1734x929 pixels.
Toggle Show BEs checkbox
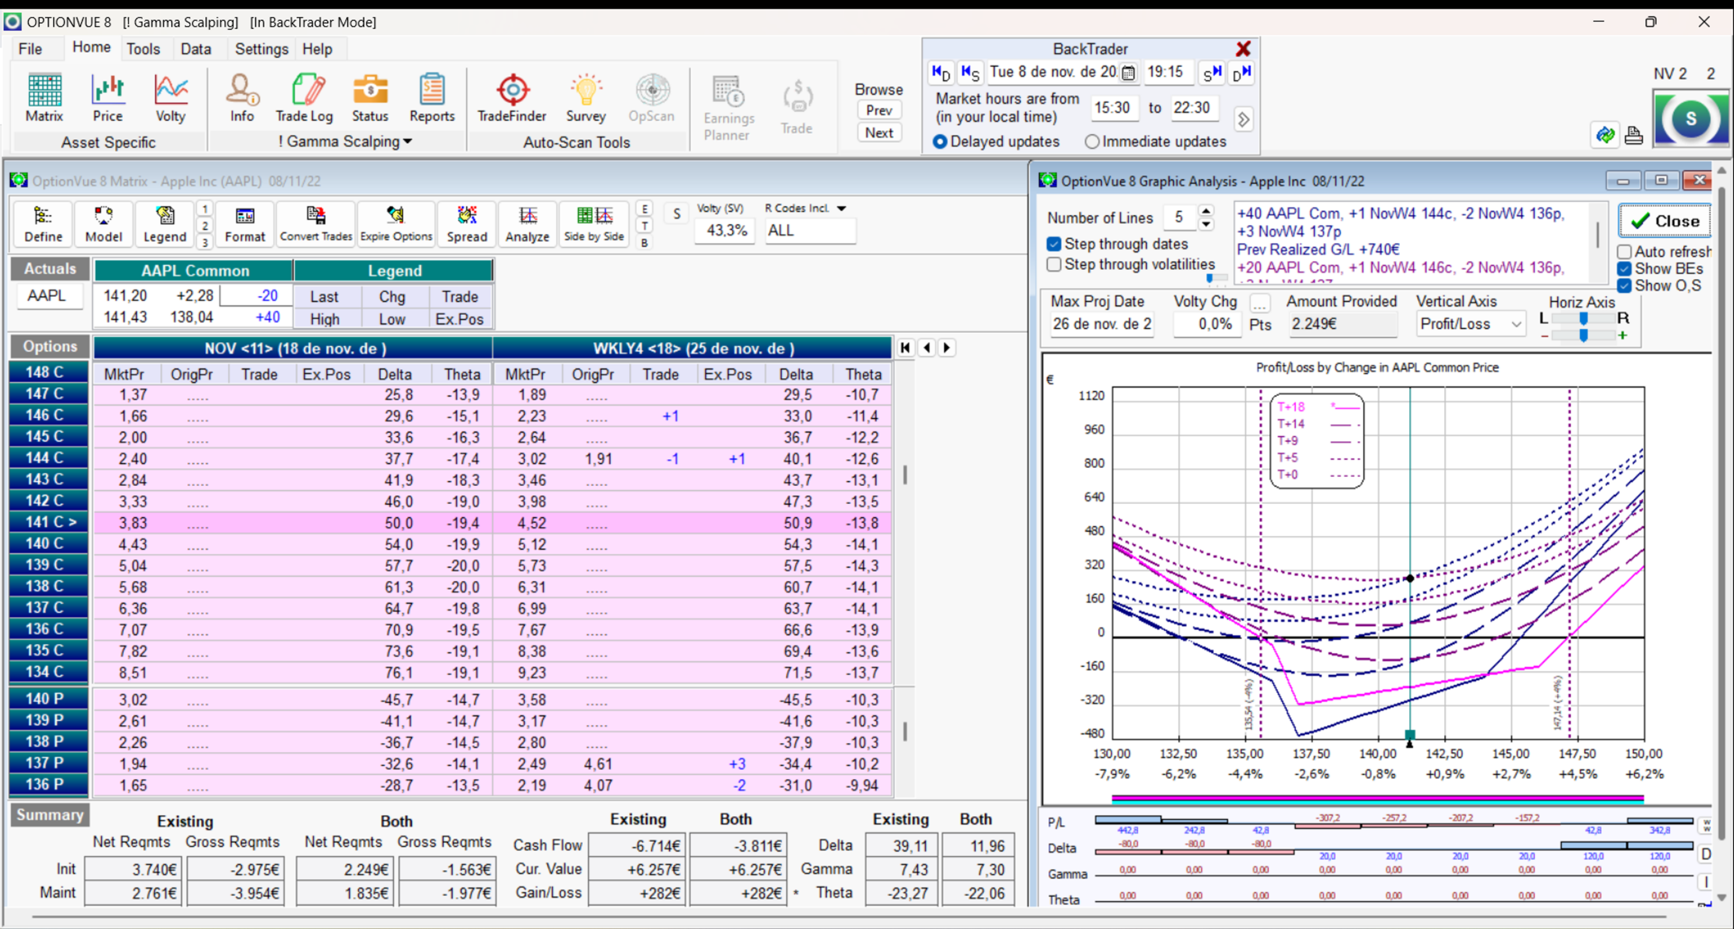pos(1624,269)
